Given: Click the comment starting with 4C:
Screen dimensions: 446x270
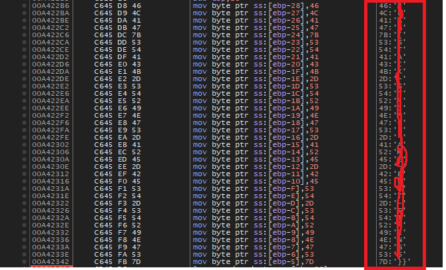Looking at the screenshot, I should [392, 13].
